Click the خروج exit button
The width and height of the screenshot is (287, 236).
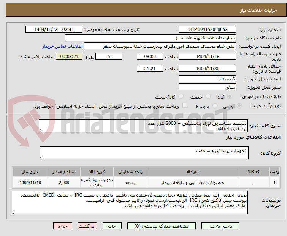click(x=63, y=226)
